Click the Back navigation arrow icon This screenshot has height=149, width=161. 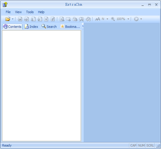[x=20, y=19]
